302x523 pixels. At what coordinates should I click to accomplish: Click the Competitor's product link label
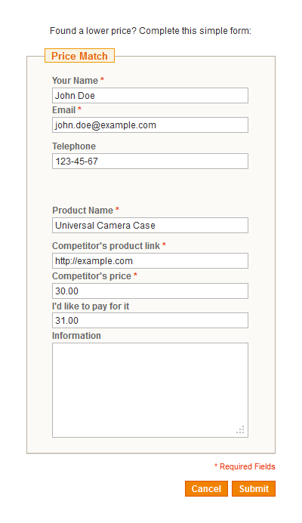[106, 246]
